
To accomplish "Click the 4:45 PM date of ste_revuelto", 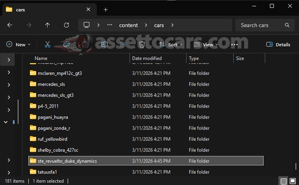I will [x=151, y=161].
